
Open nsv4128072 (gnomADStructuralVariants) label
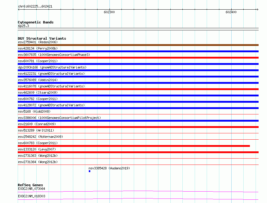[51, 105]
